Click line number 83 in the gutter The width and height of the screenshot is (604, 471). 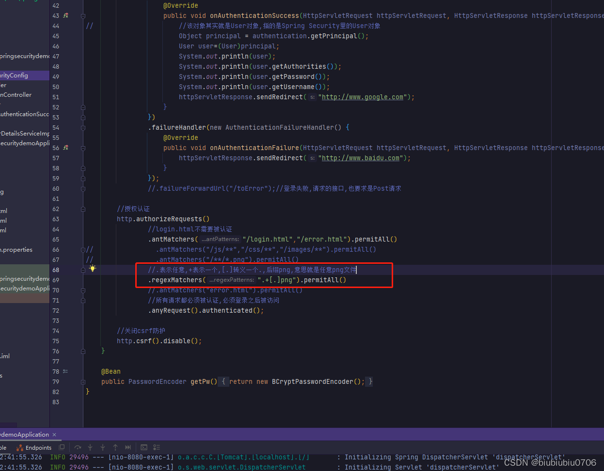click(56, 402)
